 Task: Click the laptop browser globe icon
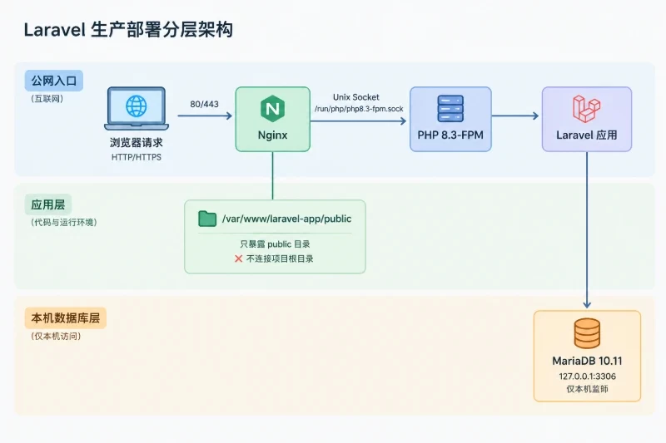pyautogui.click(x=137, y=106)
